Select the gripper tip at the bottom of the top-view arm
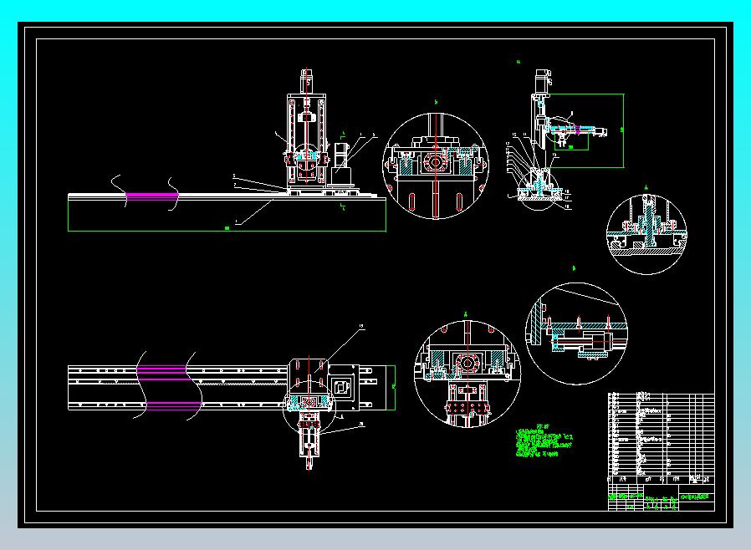 [309, 463]
